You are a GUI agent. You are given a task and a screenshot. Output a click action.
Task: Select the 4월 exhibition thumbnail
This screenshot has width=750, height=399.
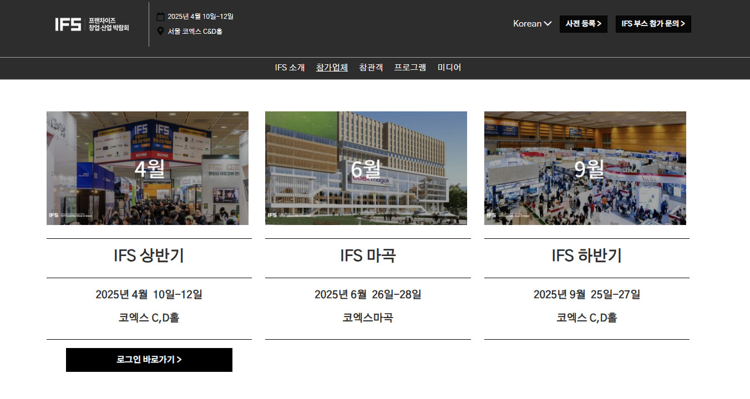[x=148, y=168]
